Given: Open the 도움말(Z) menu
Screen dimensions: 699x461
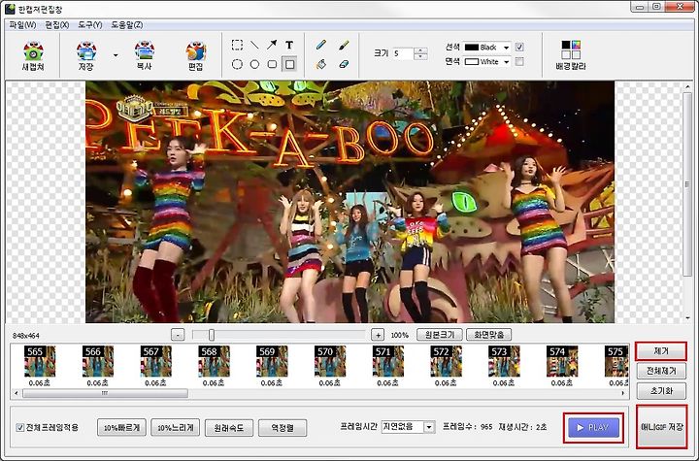Looking at the screenshot, I should coord(127,25).
